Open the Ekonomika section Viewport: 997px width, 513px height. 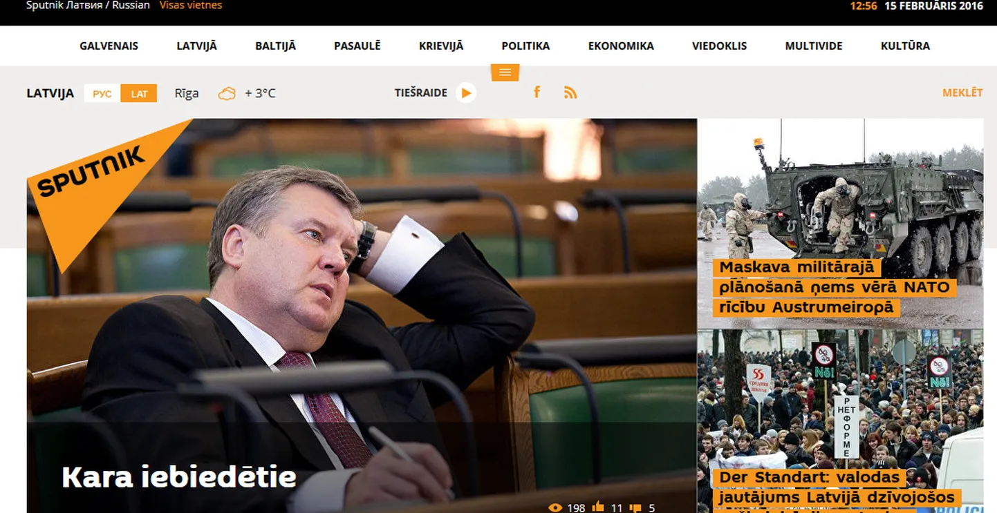(x=621, y=46)
